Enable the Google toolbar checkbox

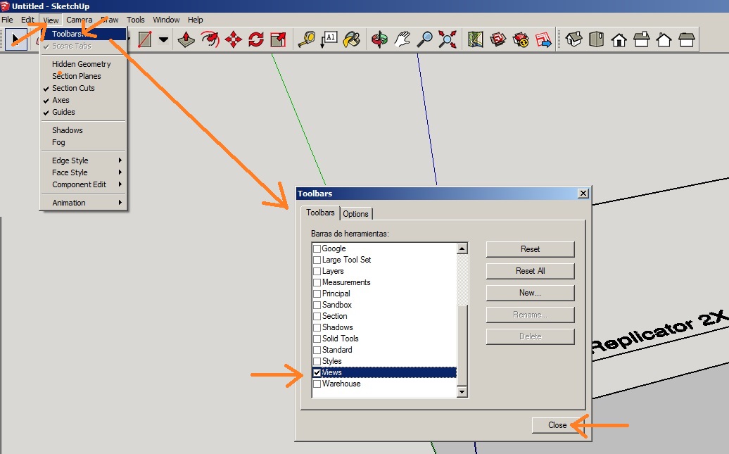pyautogui.click(x=317, y=249)
